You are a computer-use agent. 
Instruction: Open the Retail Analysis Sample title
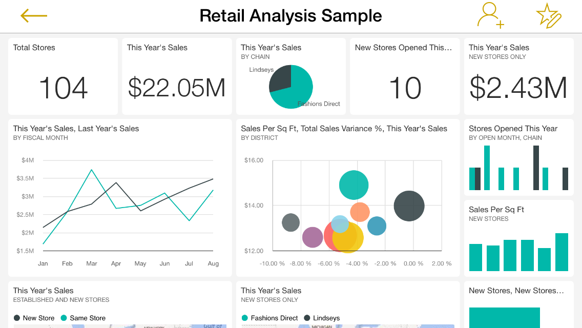pyautogui.click(x=290, y=15)
